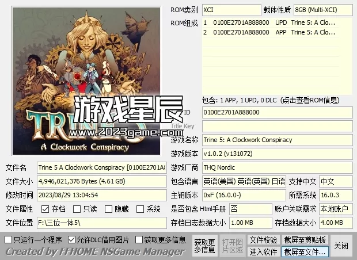357x260 pixels.
Task: Click 截屏至剪贴板 to copy screenshot
Action: pos(305,240)
